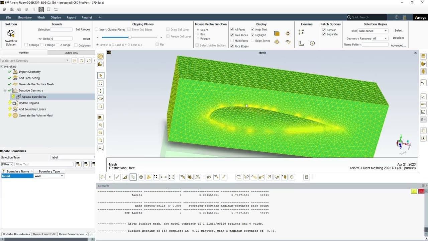This screenshot has width=428, height=241.
Task: Open the Geometry Recovery All dropdown
Action: point(380,38)
